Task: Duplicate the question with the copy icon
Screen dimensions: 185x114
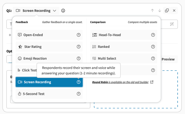Action: pyautogui.click(x=167, y=11)
